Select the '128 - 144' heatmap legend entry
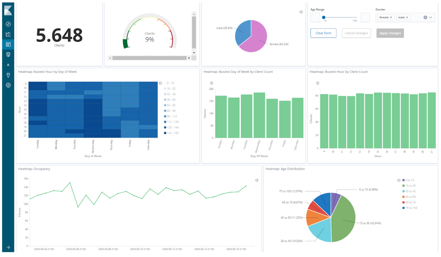 pyautogui.click(x=171, y=127)
